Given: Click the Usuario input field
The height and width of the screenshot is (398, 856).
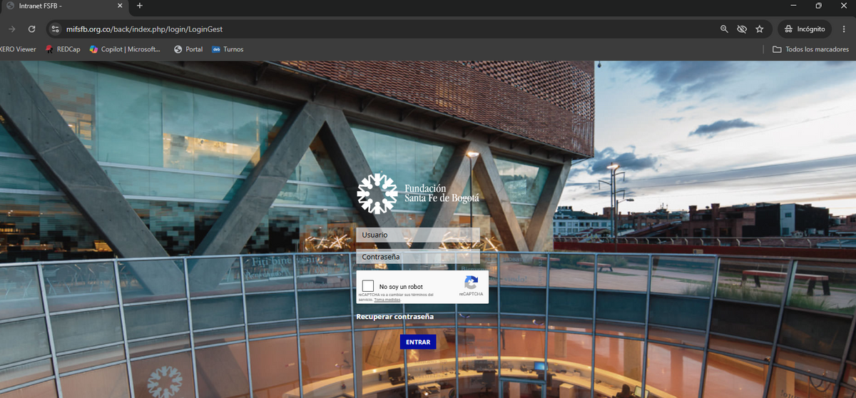Looking at the screenshot, I should click(418, 235).
